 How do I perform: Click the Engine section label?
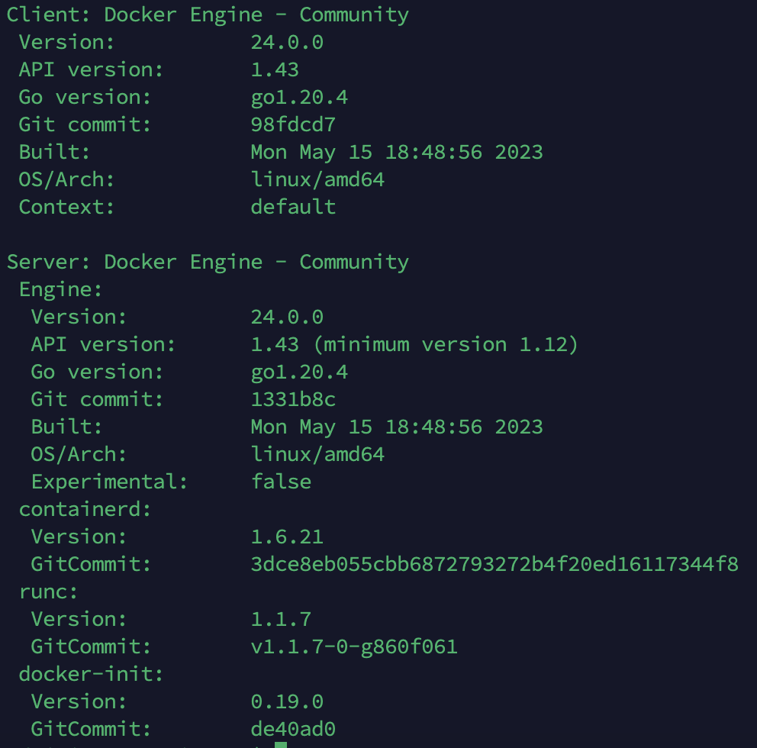(60, 290)
